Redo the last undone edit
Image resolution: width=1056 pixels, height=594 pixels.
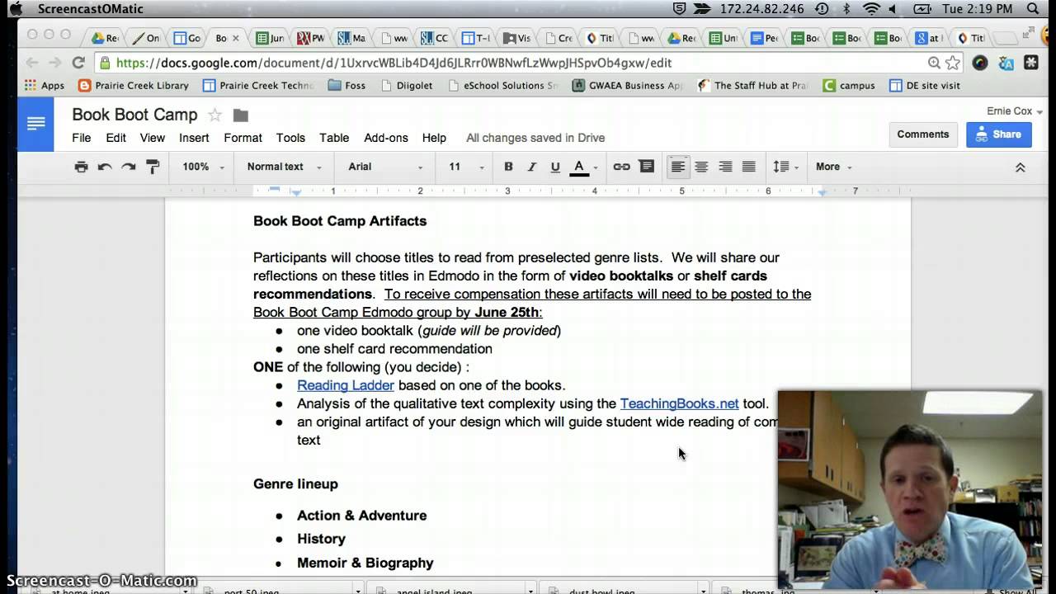129,167
